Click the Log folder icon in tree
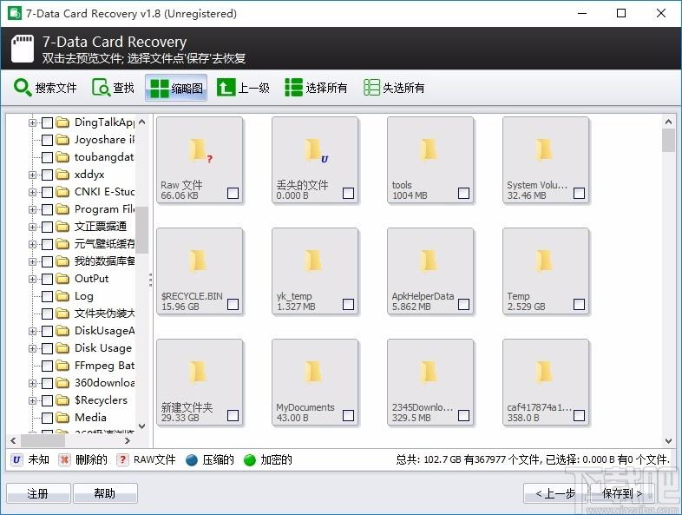Image resolution: width=682 pixels, height=515 pixels. click(63, 296)
